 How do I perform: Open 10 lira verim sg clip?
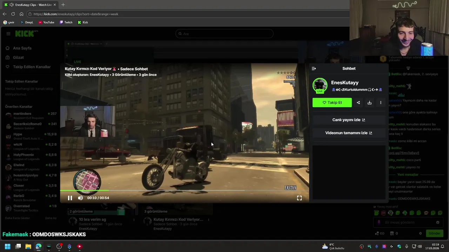tap(92, 220)
